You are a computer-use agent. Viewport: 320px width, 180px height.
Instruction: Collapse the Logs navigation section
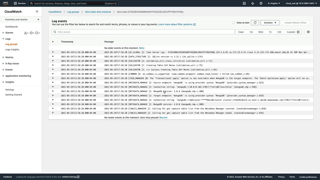3,39
